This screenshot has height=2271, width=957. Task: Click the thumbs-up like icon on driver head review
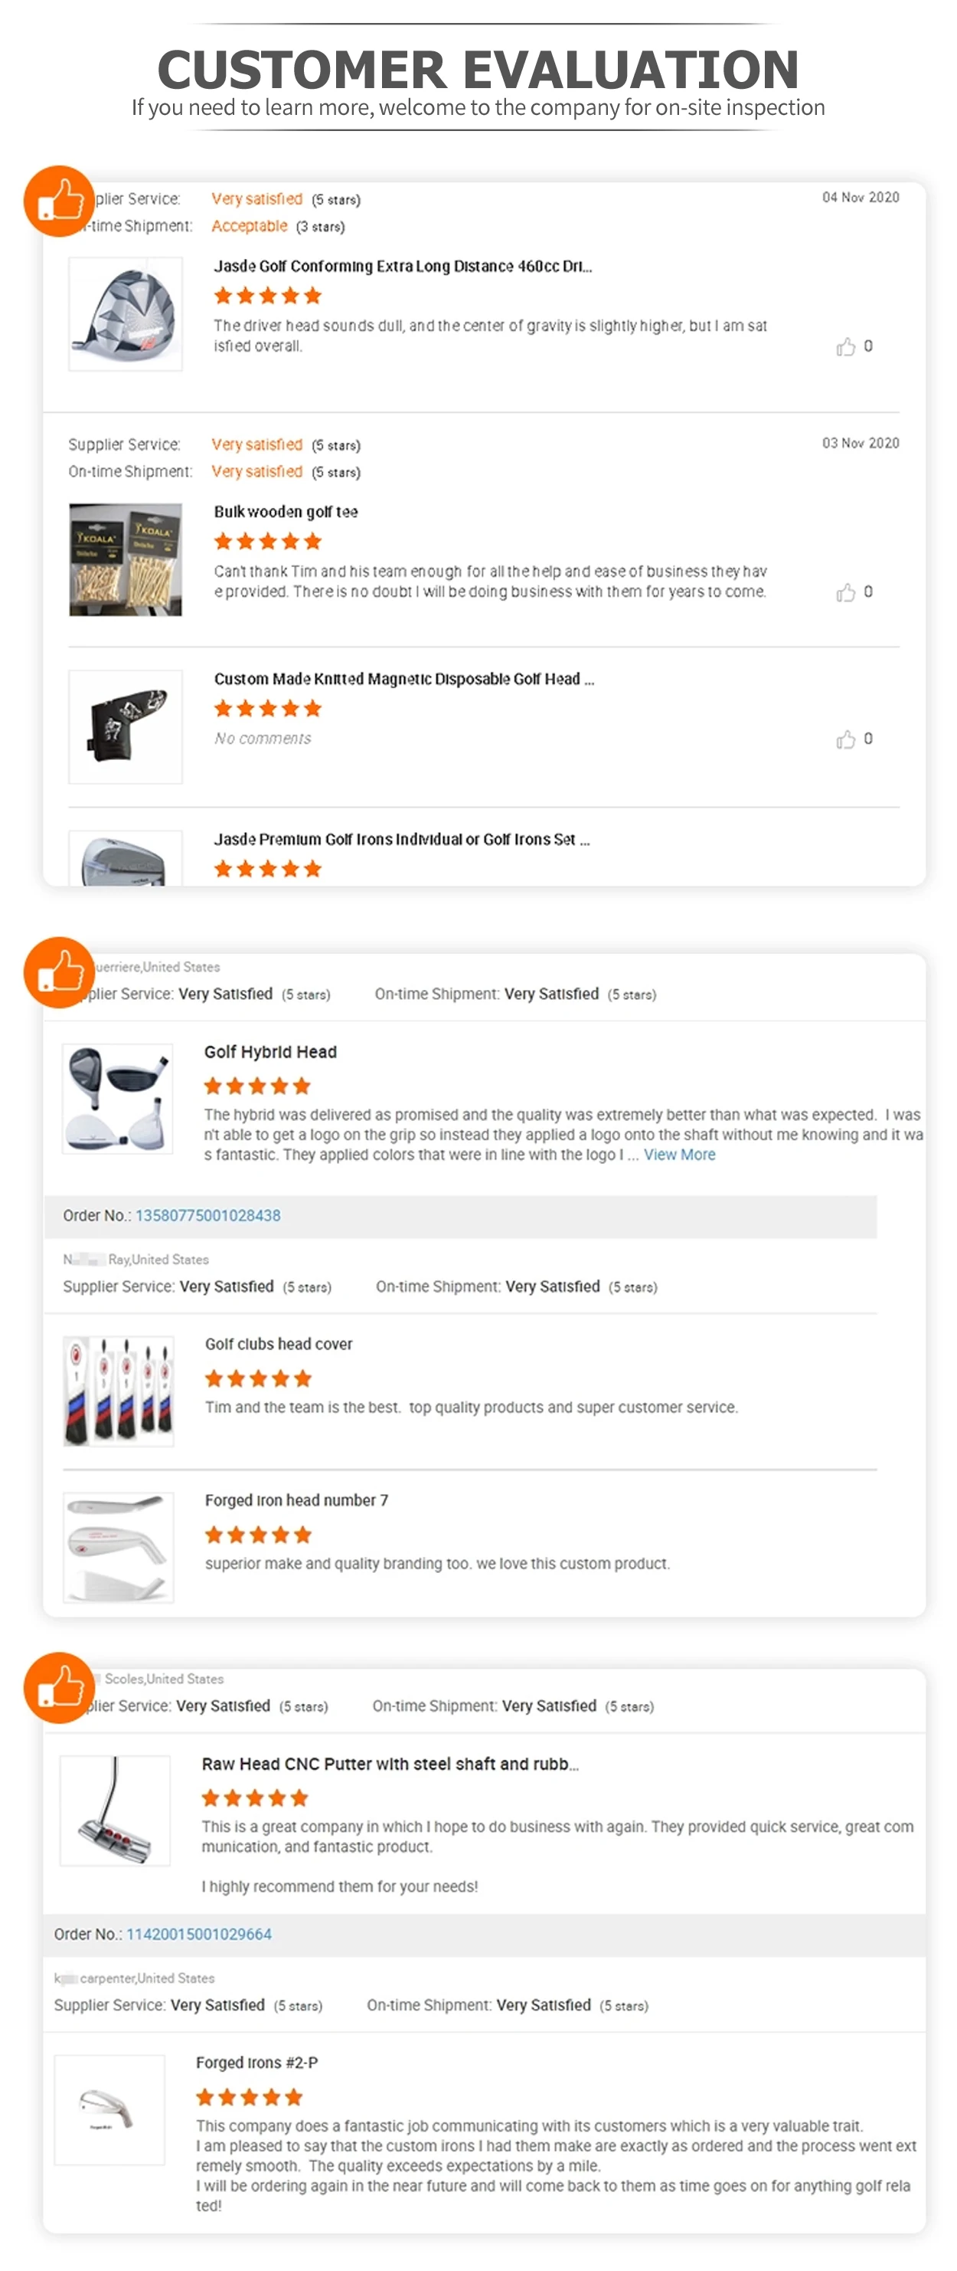(x=846, y=346)
